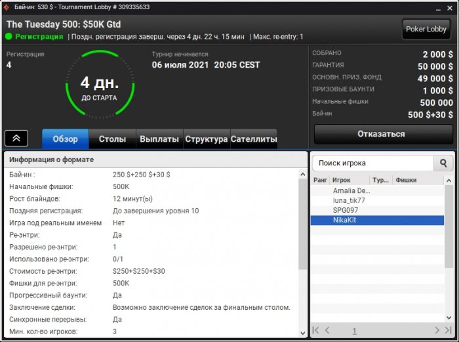The width and height of the screenshot is (459, 342).
Task: Open the Структура tab
Action: pos(207,139)
